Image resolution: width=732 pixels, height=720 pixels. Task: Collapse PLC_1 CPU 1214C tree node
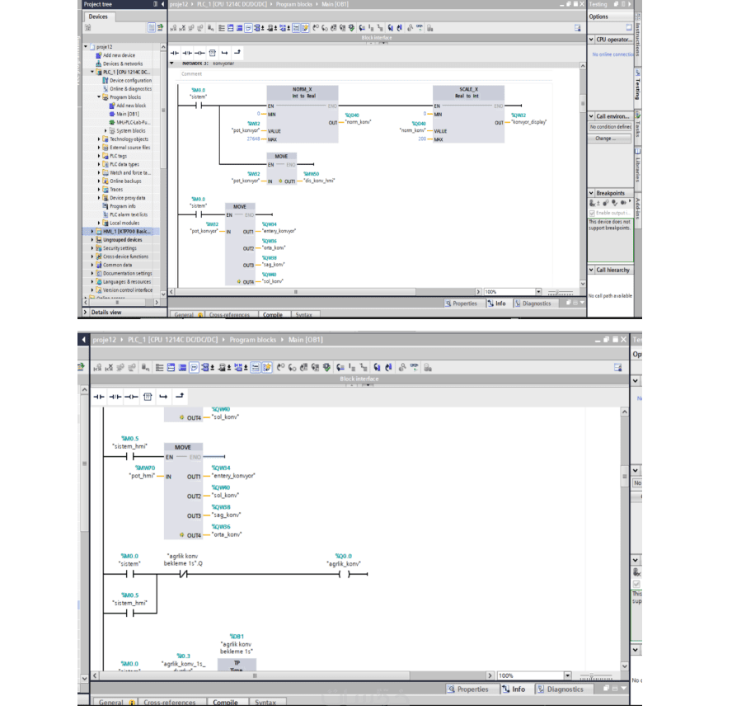[x=92, y=72]
